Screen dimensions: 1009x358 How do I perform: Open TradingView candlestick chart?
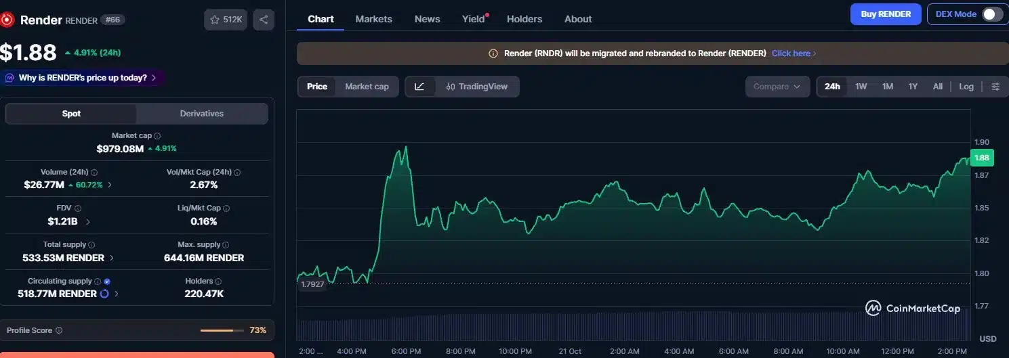tap(477, 87)
